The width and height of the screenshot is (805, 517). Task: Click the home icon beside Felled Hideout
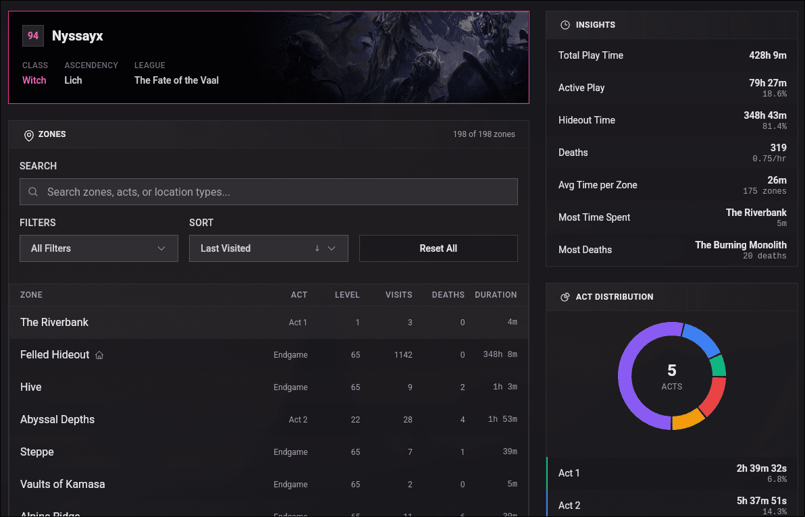[99, 355]
